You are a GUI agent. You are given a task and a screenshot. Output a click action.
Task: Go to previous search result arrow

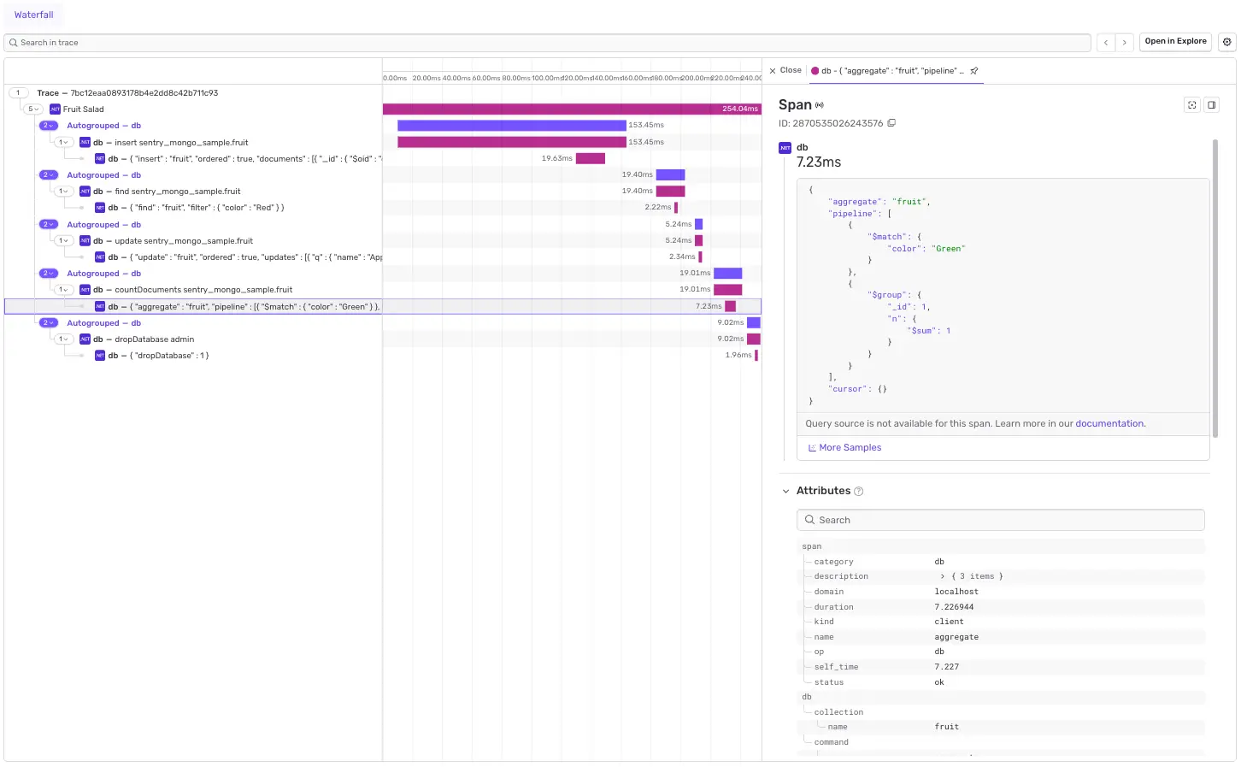(1106, 42)
